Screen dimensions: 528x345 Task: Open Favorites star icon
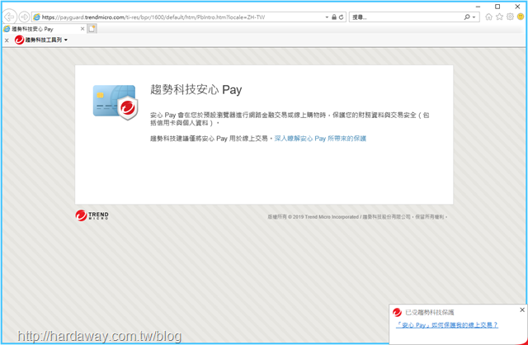pos(499,17)
